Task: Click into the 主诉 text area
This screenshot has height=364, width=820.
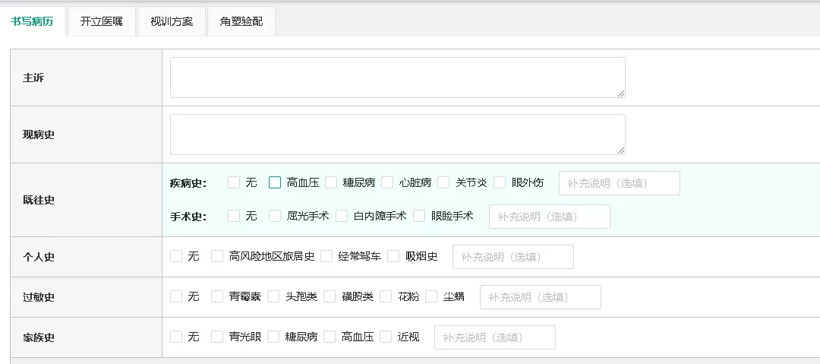Action: [x=397, y=78]
